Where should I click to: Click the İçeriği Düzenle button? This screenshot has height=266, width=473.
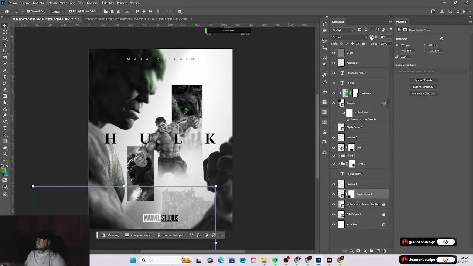[x=423, y=80]
